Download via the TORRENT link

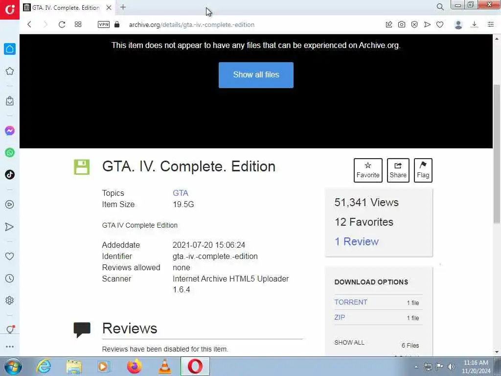351,302
